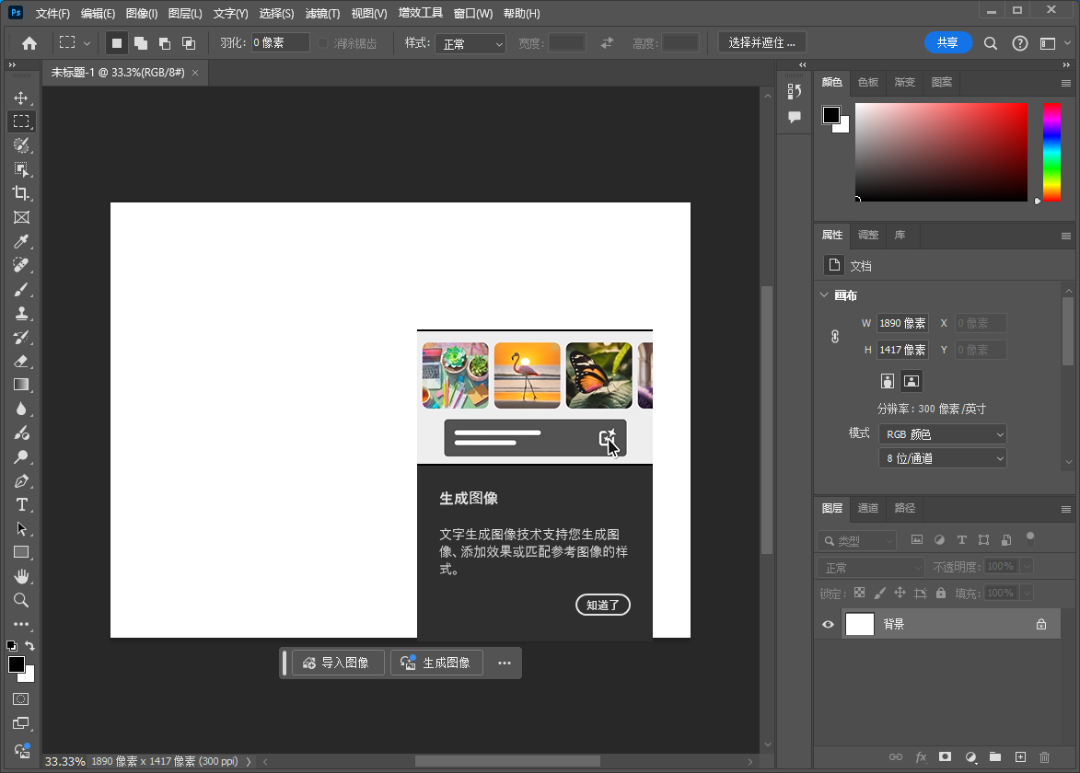
Task: Open the RGB 颜色 mode dropdown
Action: pyautogui.click(x=942, y=434)
